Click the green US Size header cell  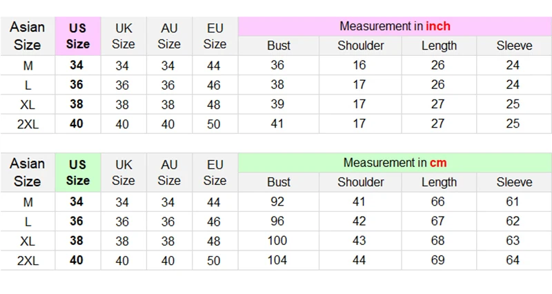[78, 173]
